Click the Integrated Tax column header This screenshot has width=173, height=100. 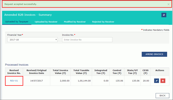[x=101, y=72]
